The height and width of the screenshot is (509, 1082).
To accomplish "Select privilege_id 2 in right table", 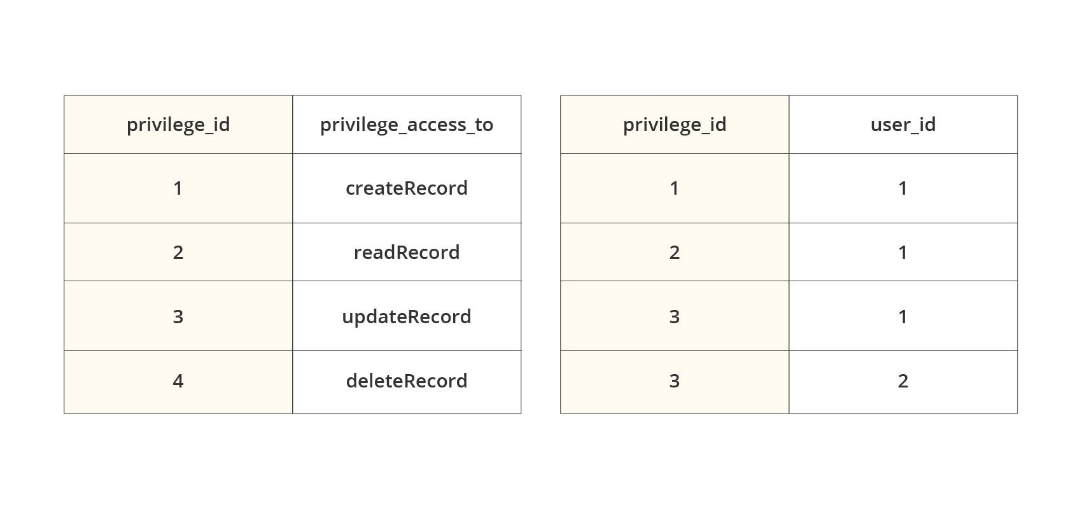I will (x=675, y=252).
